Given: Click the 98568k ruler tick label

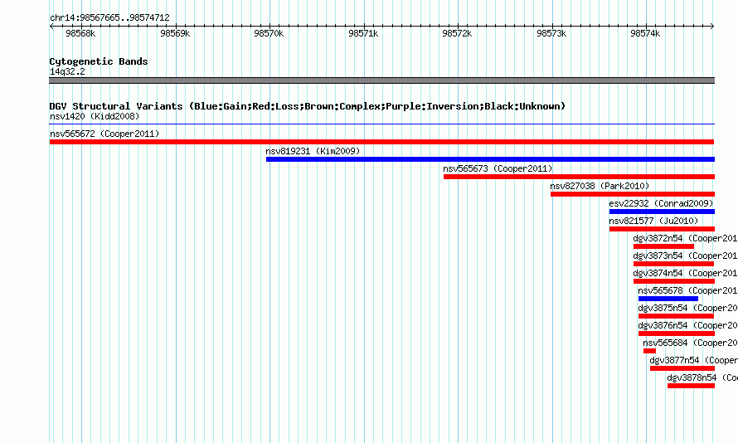Looking at the screenshot, I should click(x=80, y=33).
